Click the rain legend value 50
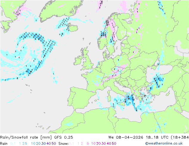The width and height of the screenshot is (189, 146). point(54,144)
